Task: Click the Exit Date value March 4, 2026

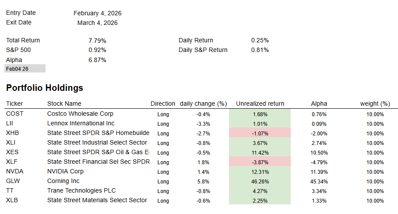Action: pyautogui.click(x=98, y=23)
